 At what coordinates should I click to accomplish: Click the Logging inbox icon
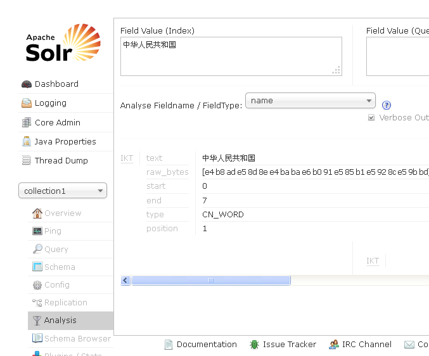[27, 103]
